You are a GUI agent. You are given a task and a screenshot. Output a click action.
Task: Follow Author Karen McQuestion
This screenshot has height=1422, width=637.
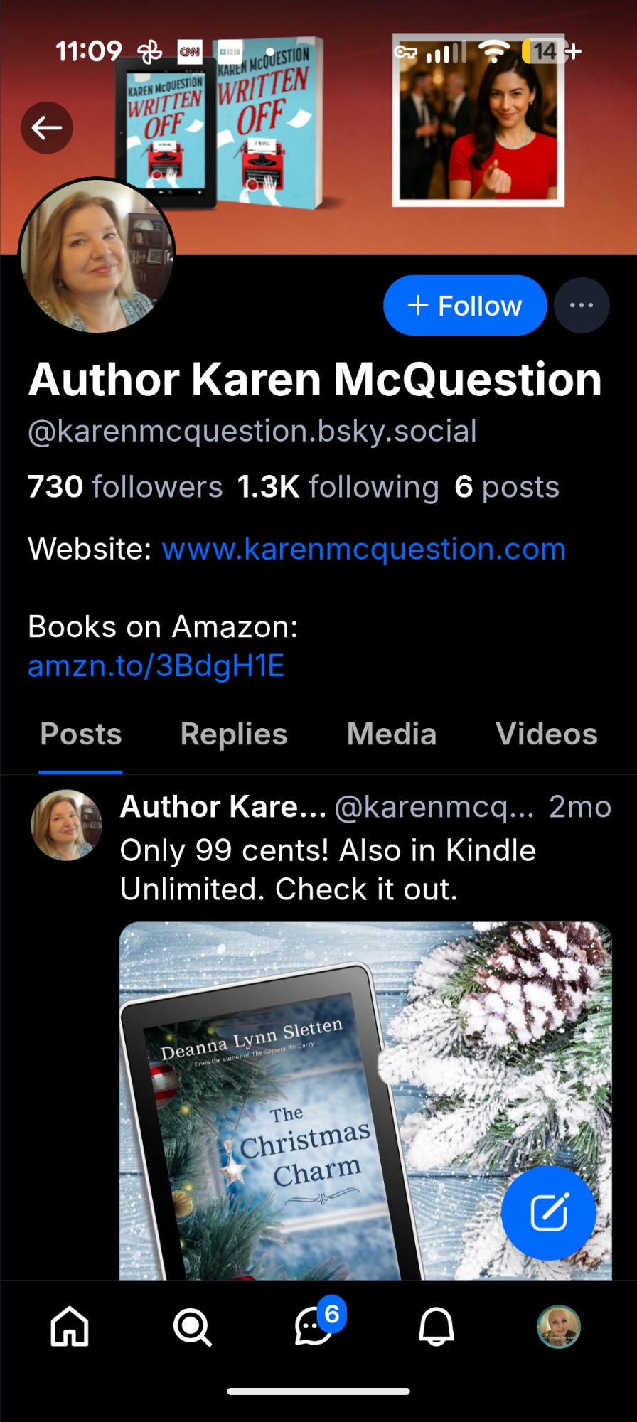click(465, 306)
